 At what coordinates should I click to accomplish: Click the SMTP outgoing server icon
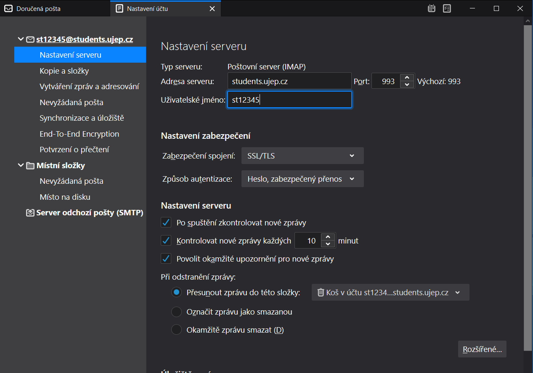30,213
